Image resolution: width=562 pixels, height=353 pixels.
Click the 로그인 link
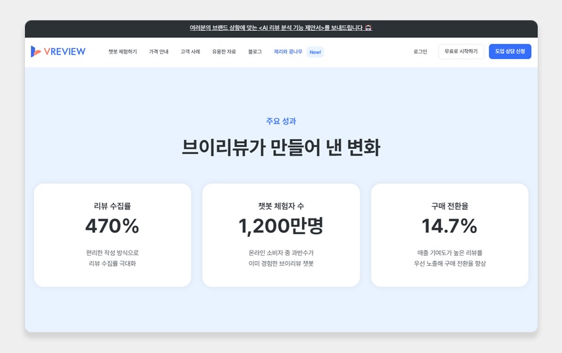tap(420, 52)
